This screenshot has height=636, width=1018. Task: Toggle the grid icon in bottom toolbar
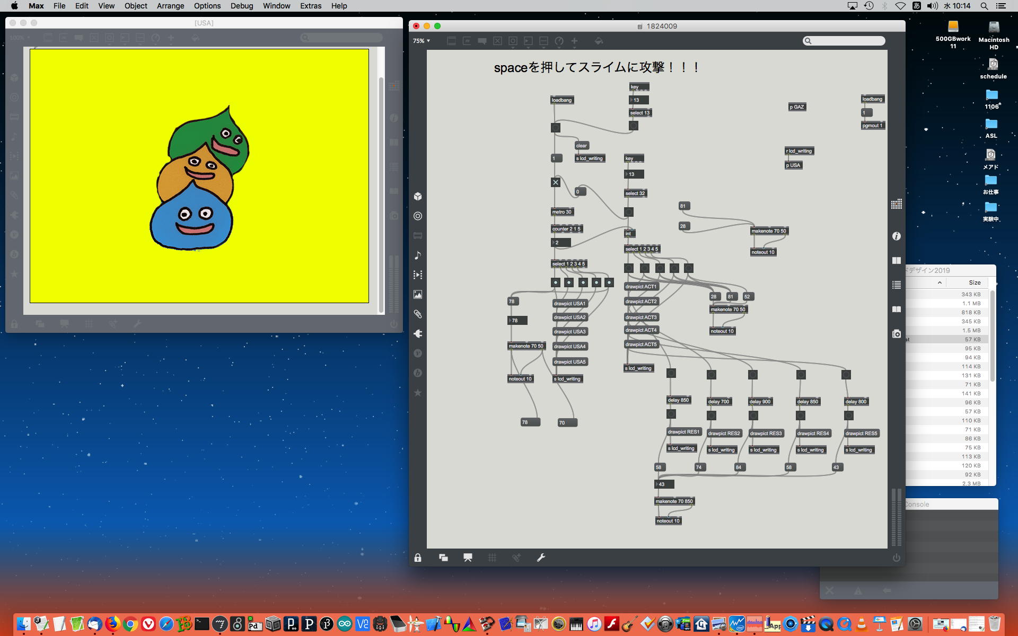(492, 558)
